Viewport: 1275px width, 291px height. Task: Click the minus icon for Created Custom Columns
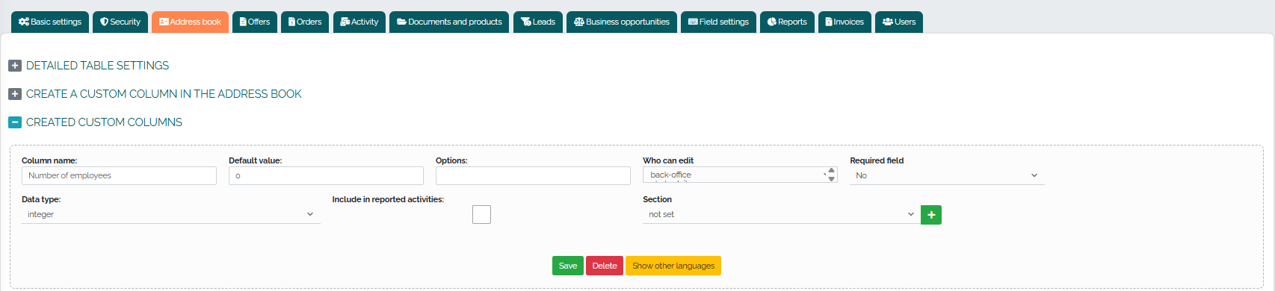point(15,122)
